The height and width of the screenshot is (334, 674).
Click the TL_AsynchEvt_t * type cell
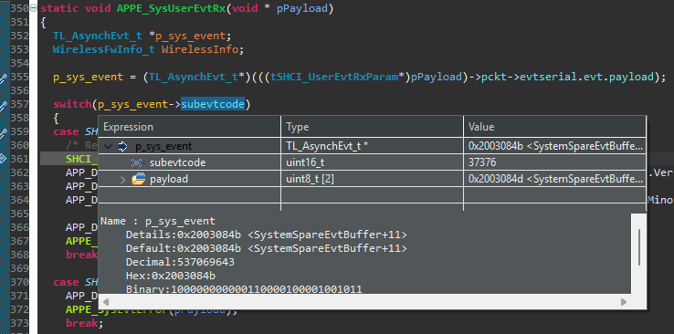(373, 146)
